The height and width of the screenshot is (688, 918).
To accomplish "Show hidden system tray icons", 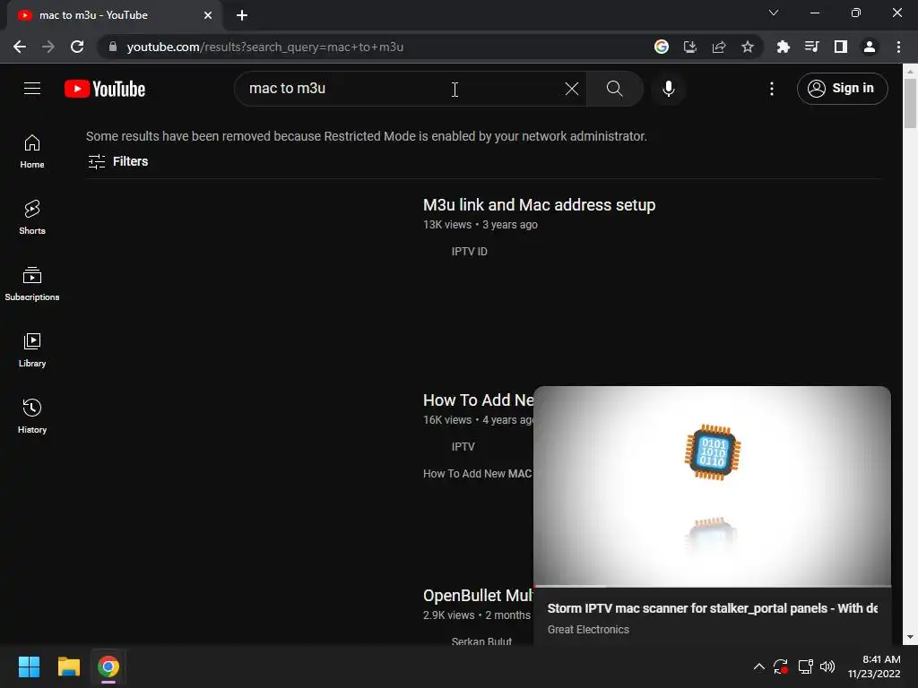I will coord(758,666).
